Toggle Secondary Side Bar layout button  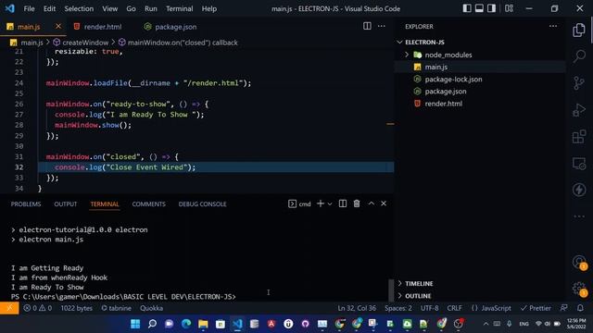[x=491, y=8]
